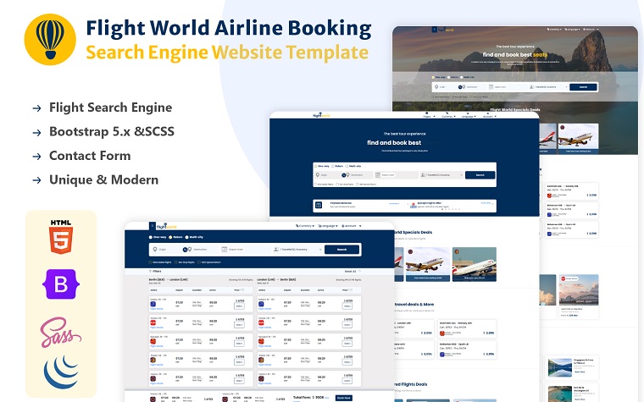Click the HTML5 badge icon
Image resolution: width=644 pixels, height=402 pixels.
(61, 236)
